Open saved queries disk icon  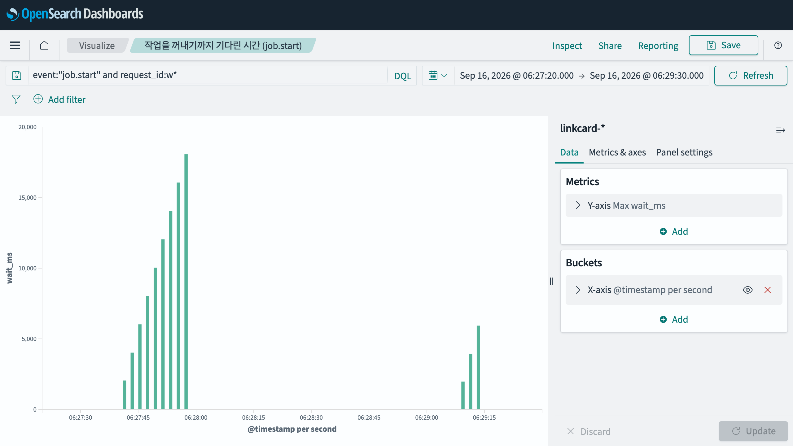tap(17, 76)
